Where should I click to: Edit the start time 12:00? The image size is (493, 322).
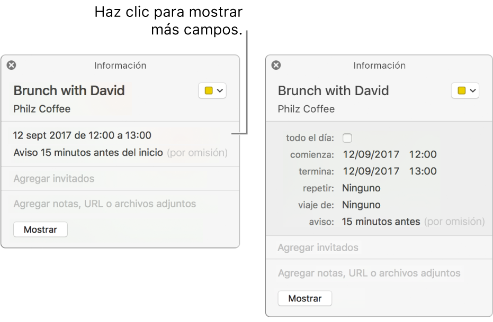click(423, 154)
